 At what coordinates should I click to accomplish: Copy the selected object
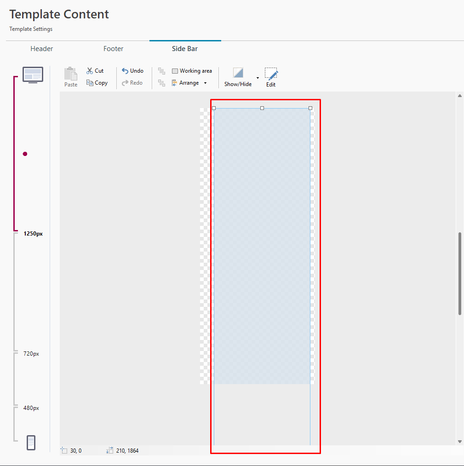(x=97, y=83)
